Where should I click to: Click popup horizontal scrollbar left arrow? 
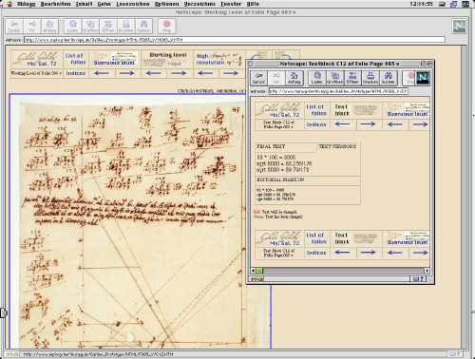[x=253, y=271]
